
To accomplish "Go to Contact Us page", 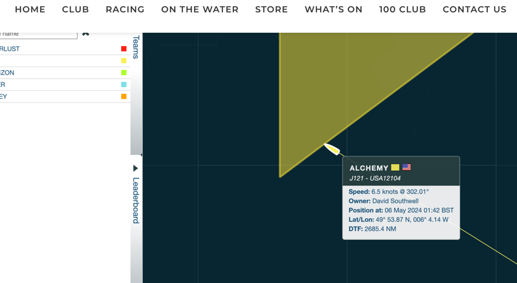I will point(475,10).
